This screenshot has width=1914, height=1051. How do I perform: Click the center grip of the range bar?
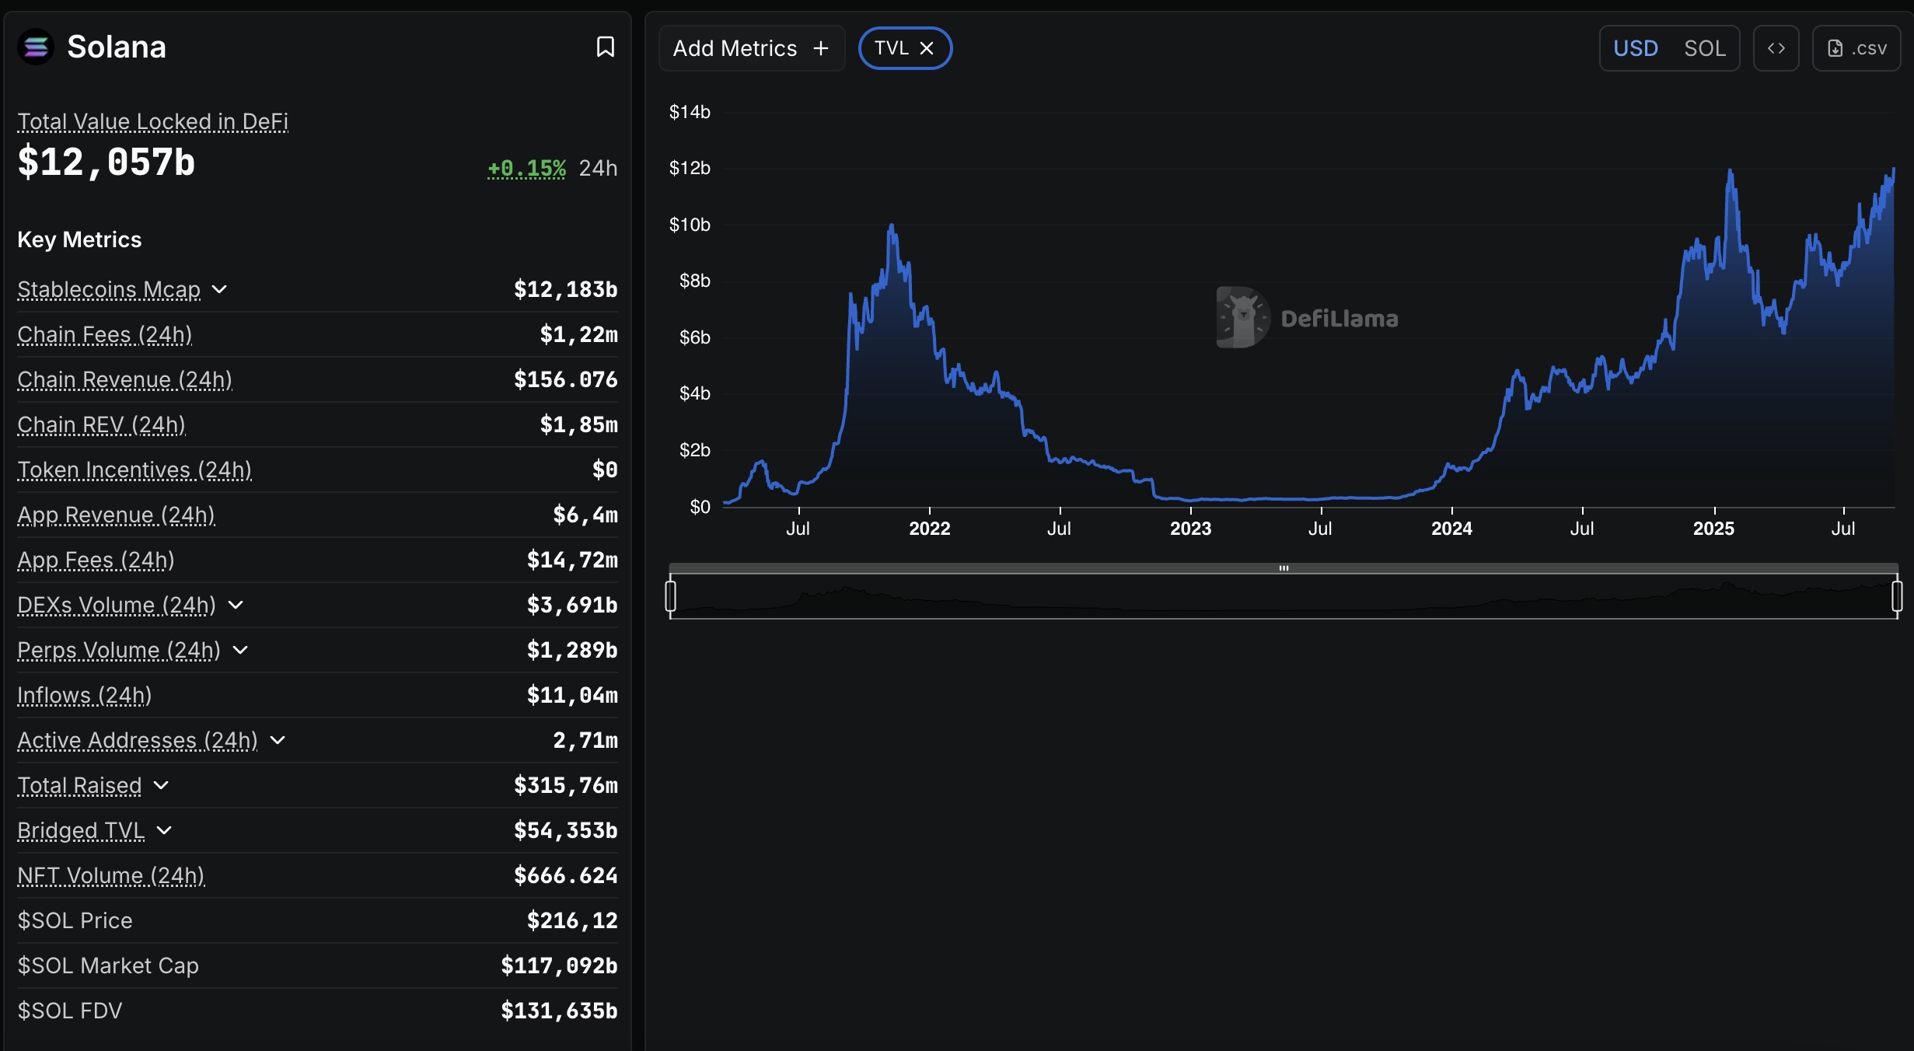tap(1284, 568)
